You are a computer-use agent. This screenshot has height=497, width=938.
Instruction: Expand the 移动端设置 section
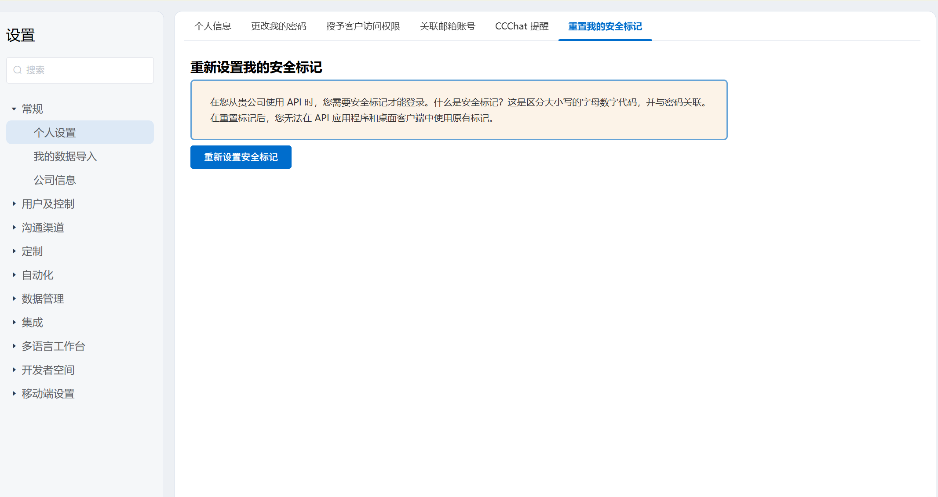pyautogui.click(x=47, y=394)
